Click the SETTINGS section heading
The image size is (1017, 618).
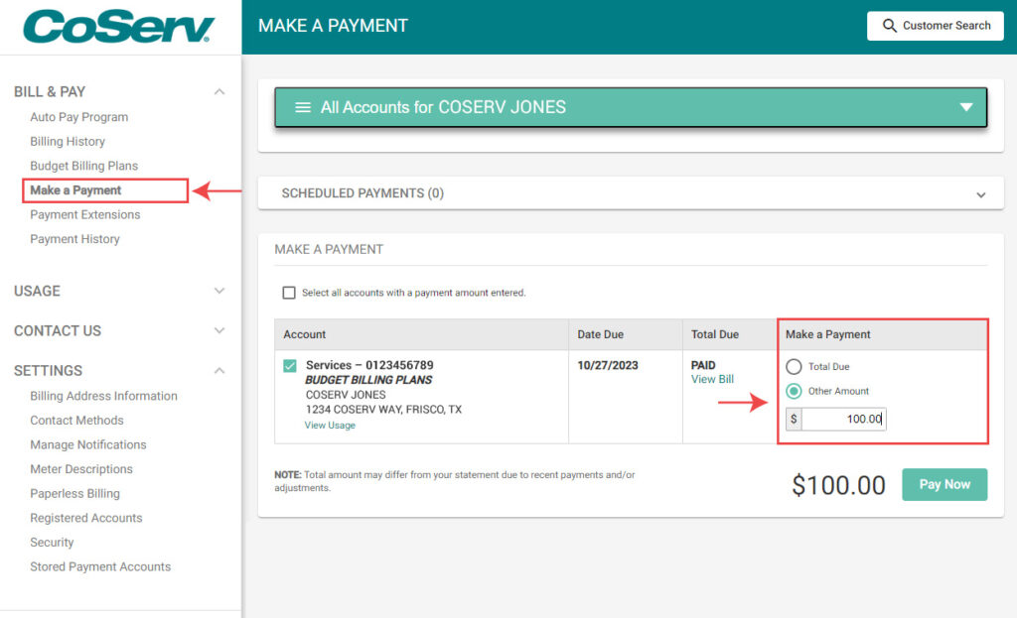(x=48, y=371)
